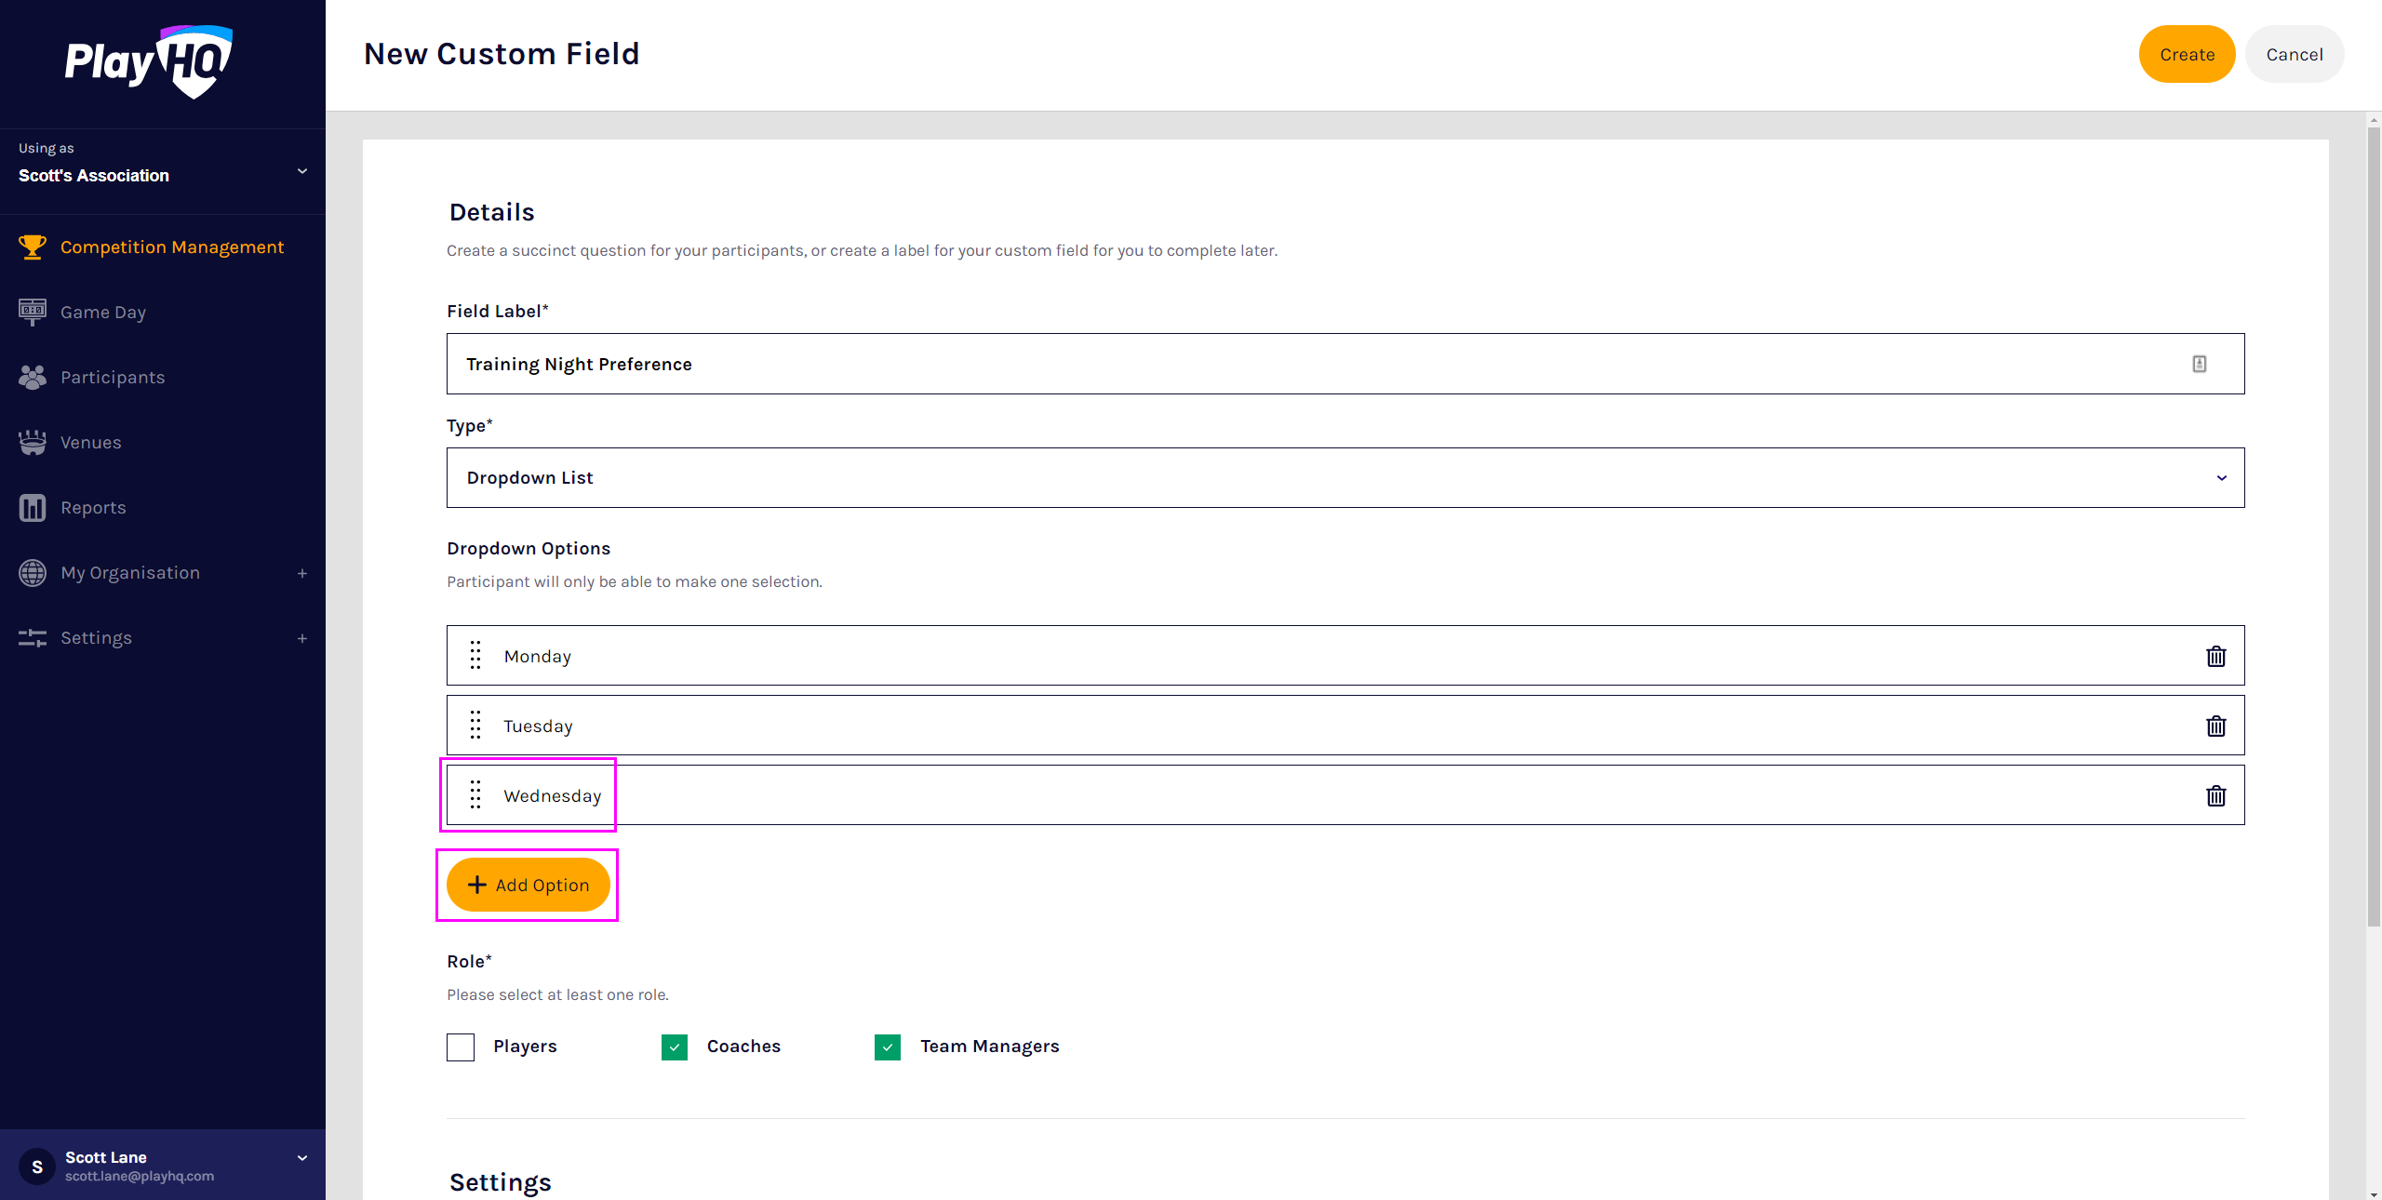Uncheck the Coaches role checkbox
Viewport: 2382px width, 1200px height.
point(675,1047)
